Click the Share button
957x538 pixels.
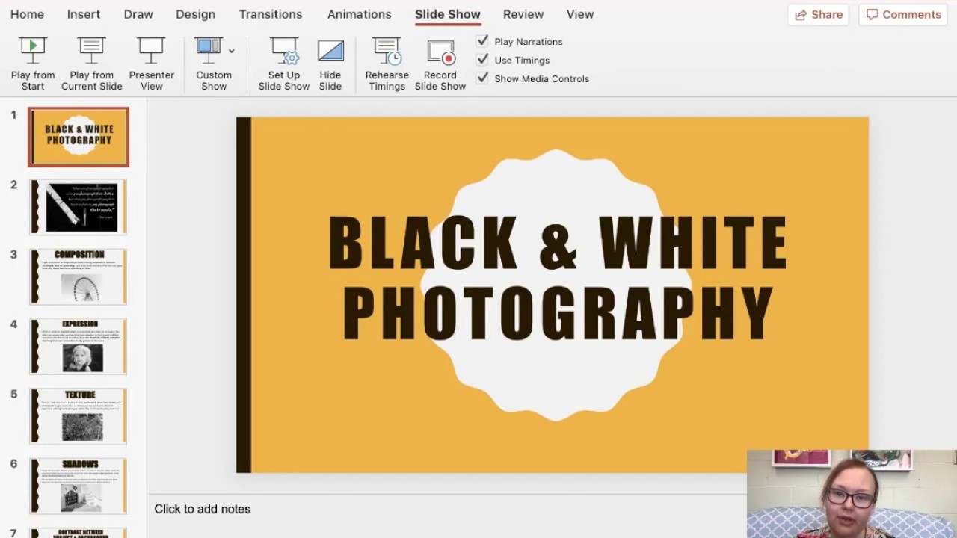[x=819, y=14]
